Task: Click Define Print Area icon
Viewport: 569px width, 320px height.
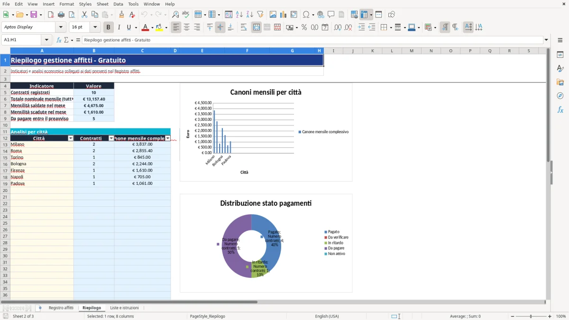Action: (354, 15)
